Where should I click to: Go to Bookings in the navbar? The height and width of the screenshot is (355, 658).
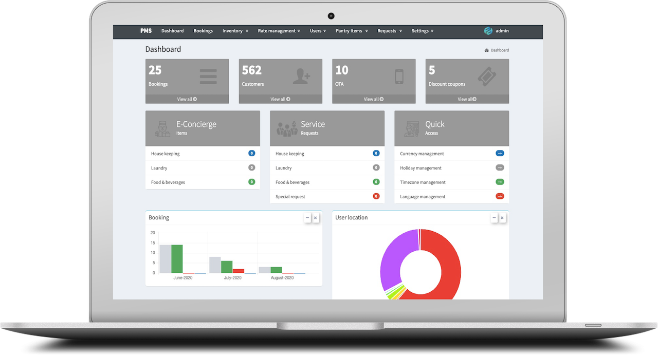(203, 31)
